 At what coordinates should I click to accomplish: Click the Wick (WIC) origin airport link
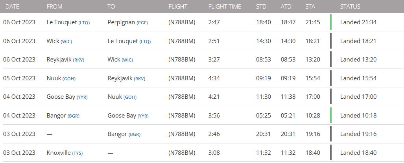[x=59, y=41]
